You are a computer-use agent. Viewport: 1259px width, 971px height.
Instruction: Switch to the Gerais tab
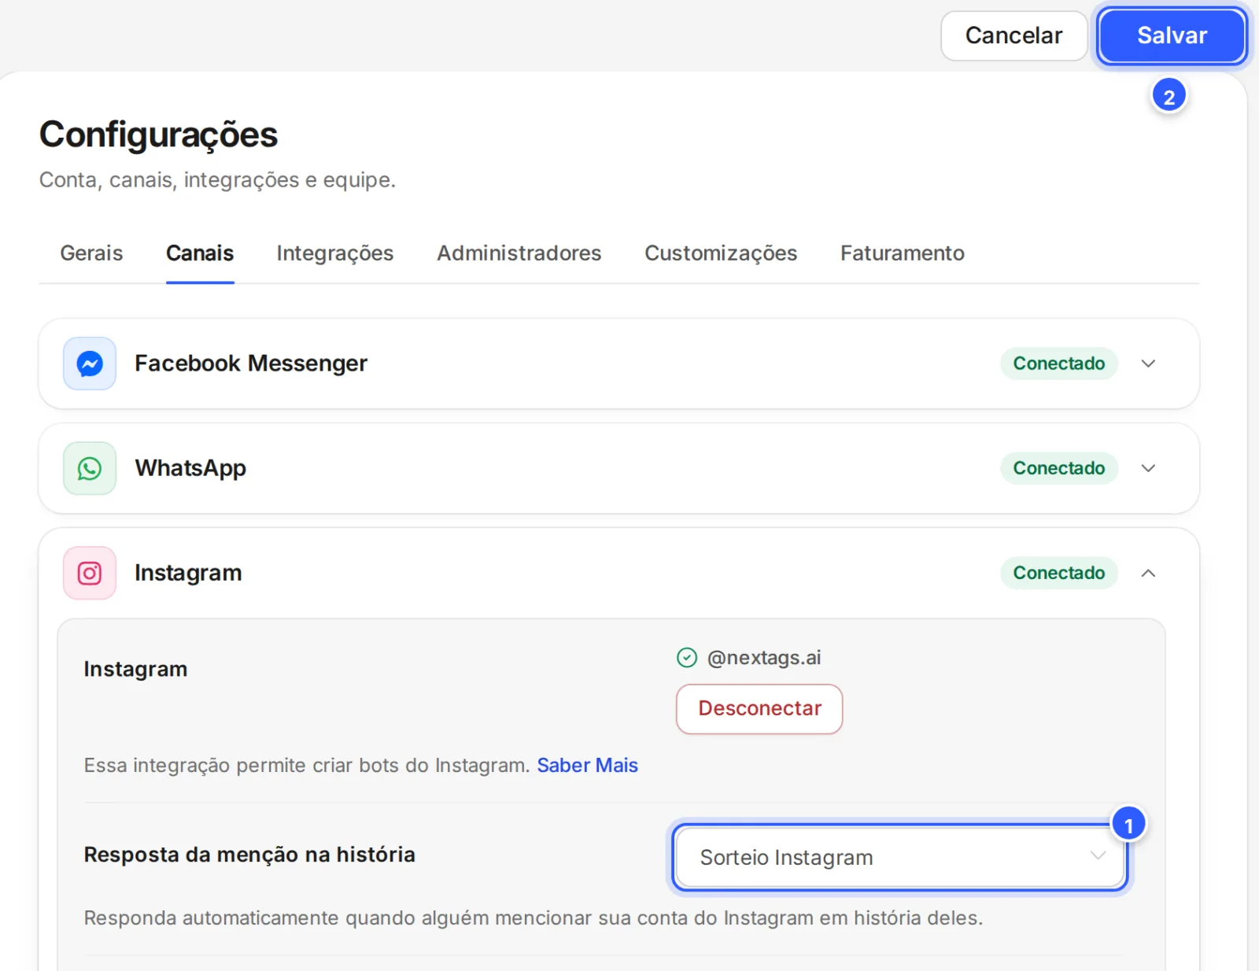(x=91, y=253)
